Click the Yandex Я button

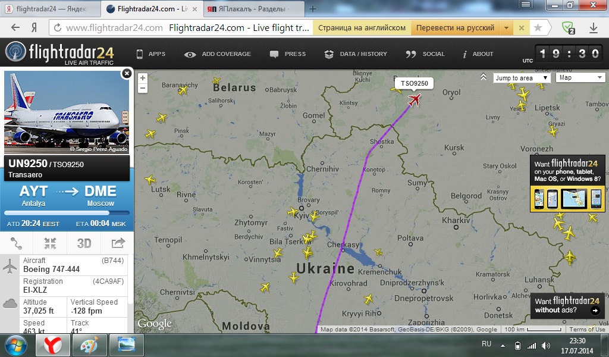pyautogui.click(x=34, y=27)
